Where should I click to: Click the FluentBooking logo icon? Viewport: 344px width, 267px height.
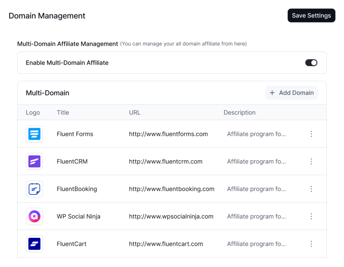pos(34,189)
